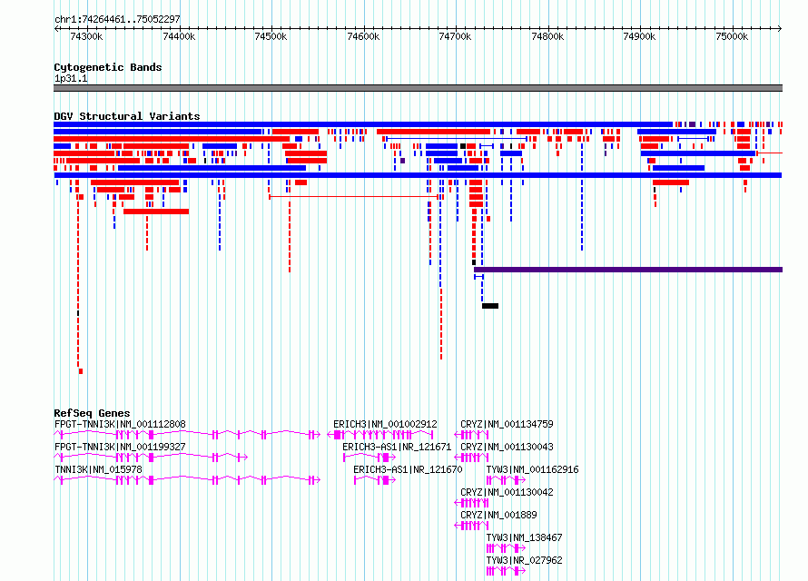Select the ERICH3-AS1|NR_121670 transcript label
Screen dimensions: 808x581
point(408,469)
